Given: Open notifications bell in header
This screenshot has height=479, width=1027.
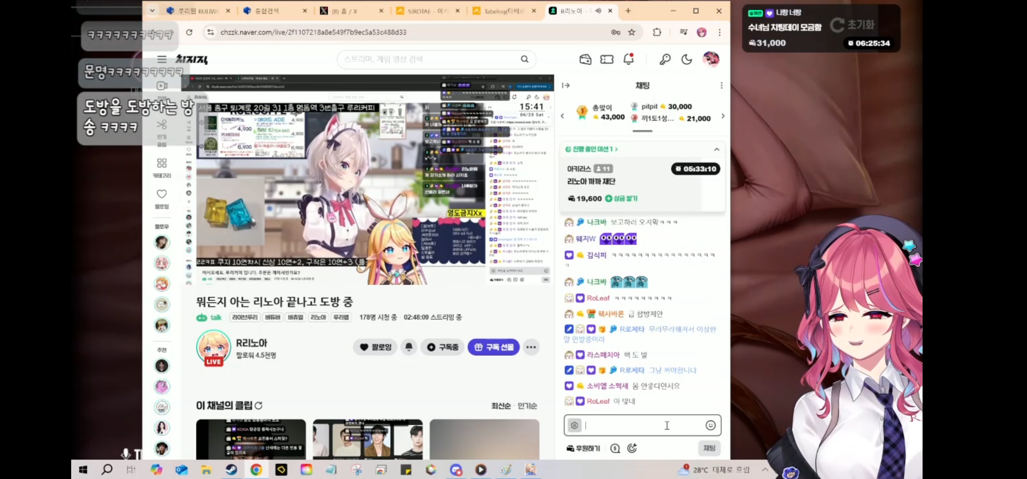Looking at the screenshot, I should tap(628, 59).
